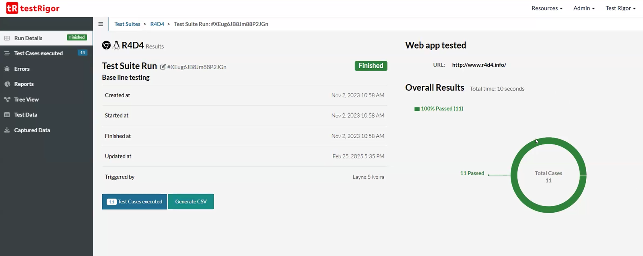Click the blue Test Cases executed button
Viewport: 643px width, 256px height.
pos(134,201)
